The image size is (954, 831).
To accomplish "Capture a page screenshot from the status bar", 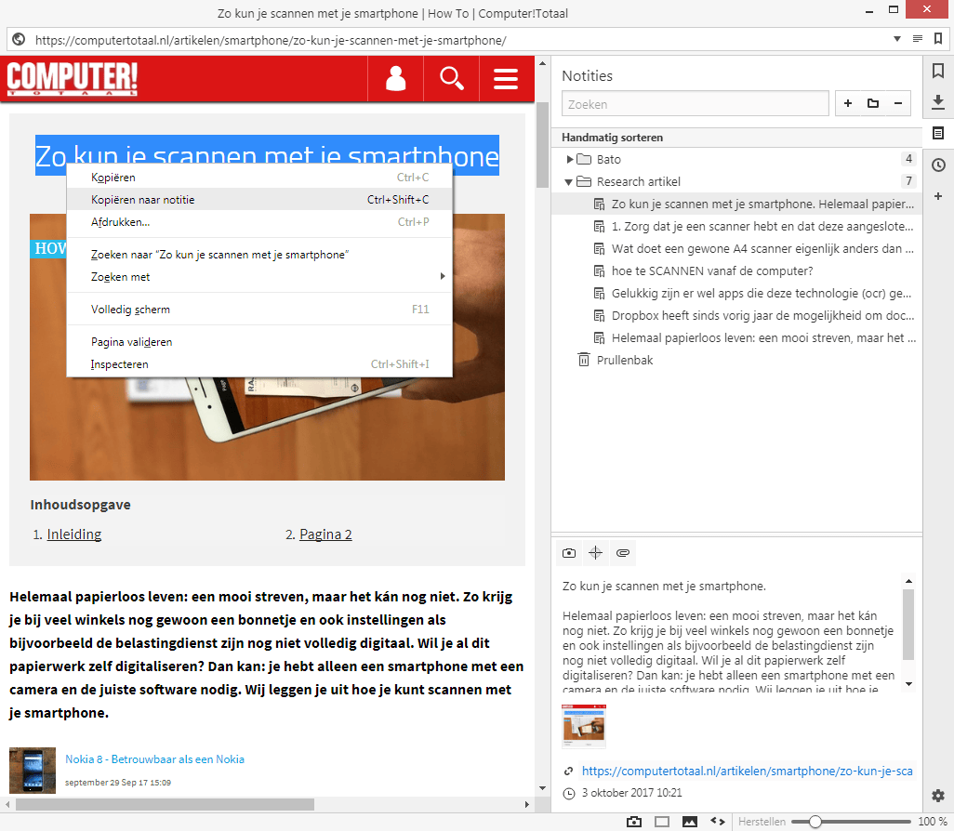I will [x=634, y=822].
